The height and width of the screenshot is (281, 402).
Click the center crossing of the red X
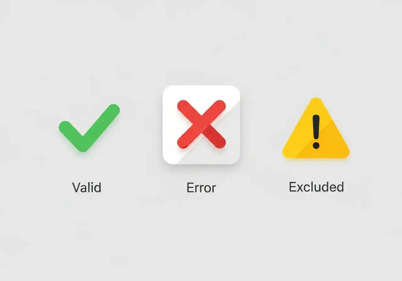[x=201, y=124]
